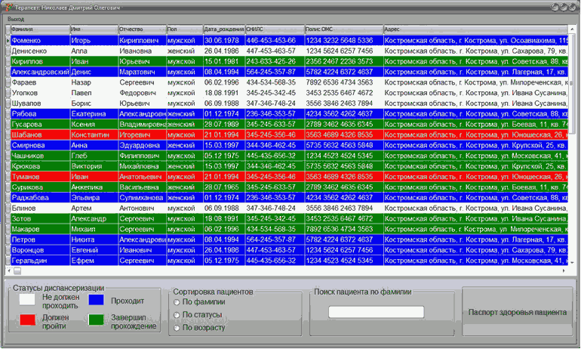
Task: Enable sorting 'По возрасту'
Action: 177,327
